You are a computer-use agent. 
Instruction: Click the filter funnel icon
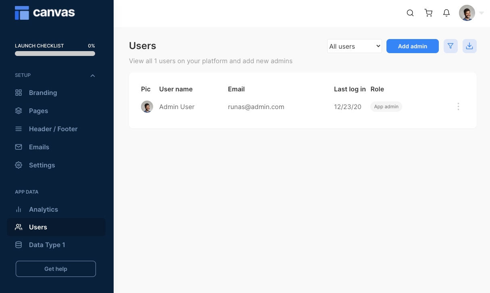451,46
